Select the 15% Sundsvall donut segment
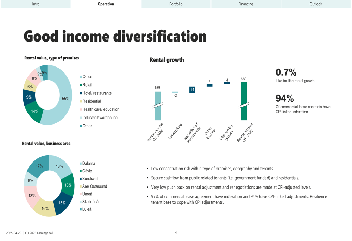 (62, 203)
